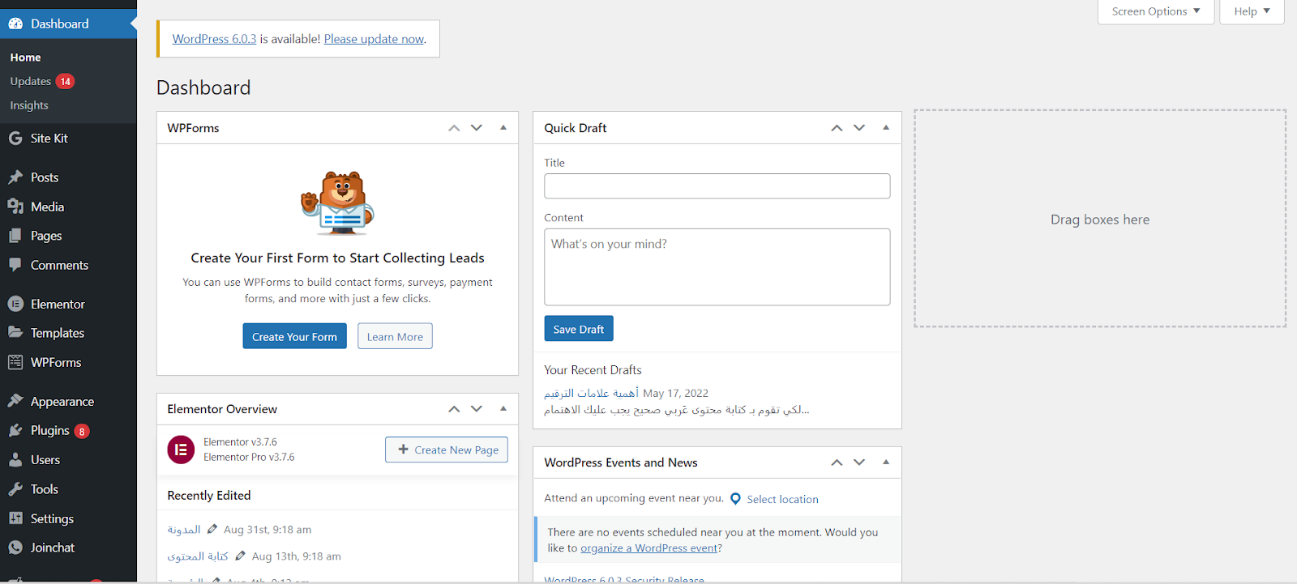The image size is (1297, 584).
Task: Open recently edited page كتابة المحتوى
Action: 198,556
